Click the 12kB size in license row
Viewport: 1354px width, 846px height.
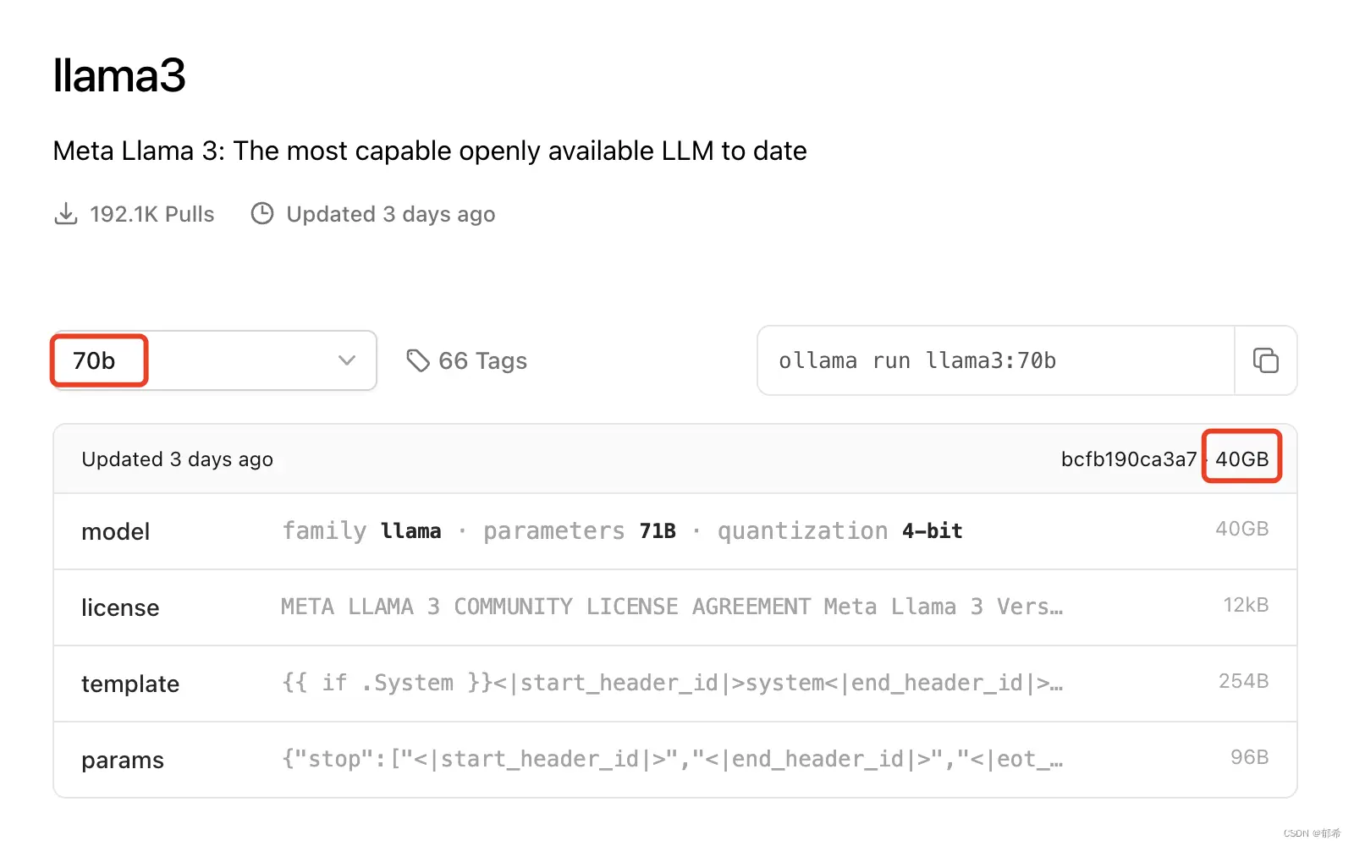[x=1246, y=605]
